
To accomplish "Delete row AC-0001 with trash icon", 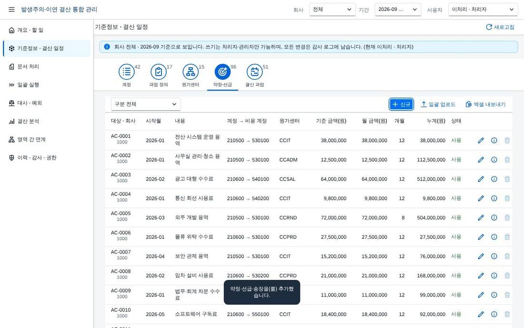I will click(507, 141).
